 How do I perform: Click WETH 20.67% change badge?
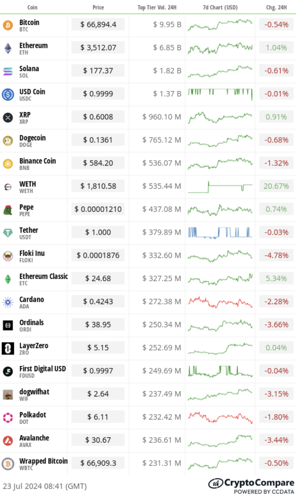(276, 186)
